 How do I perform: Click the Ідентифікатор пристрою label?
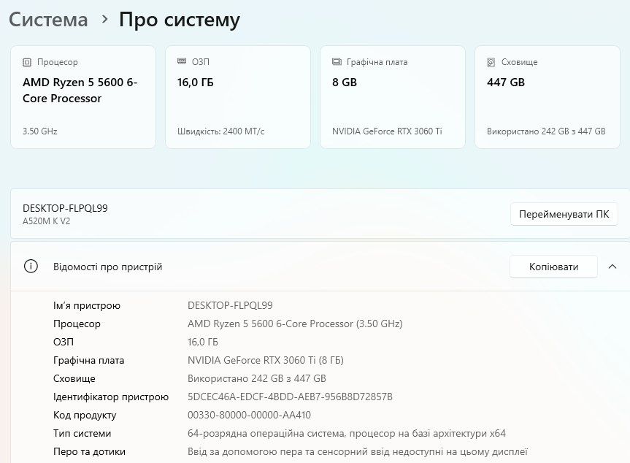pyautogui.click(x=111, y=397)
